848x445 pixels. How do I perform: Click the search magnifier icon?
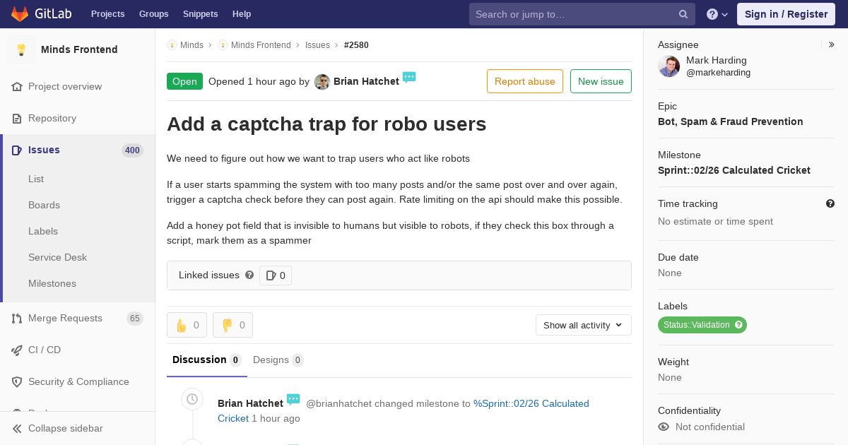683,14
